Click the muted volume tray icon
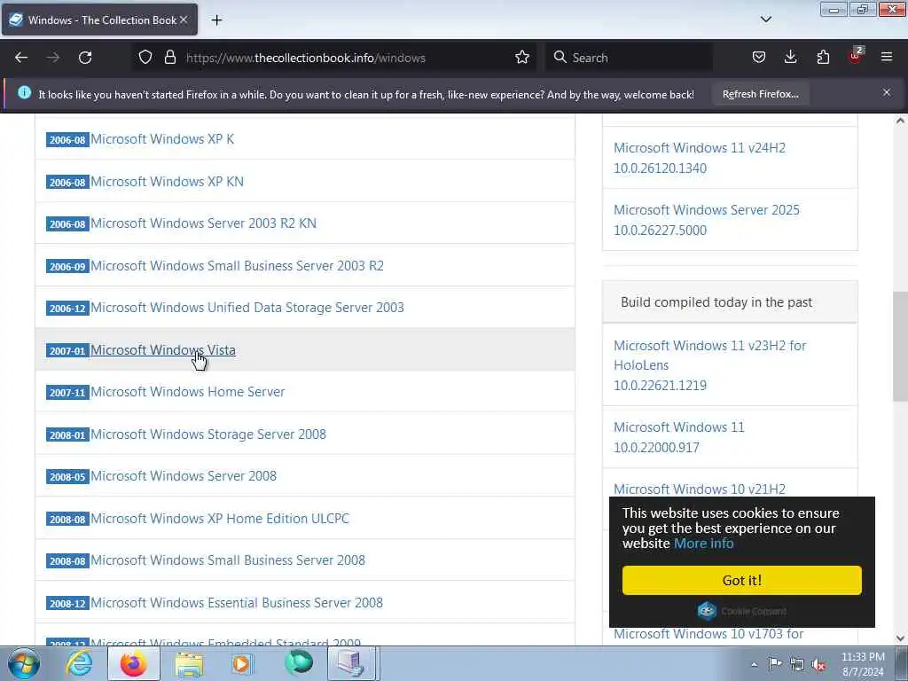 [x=818, y=665]
